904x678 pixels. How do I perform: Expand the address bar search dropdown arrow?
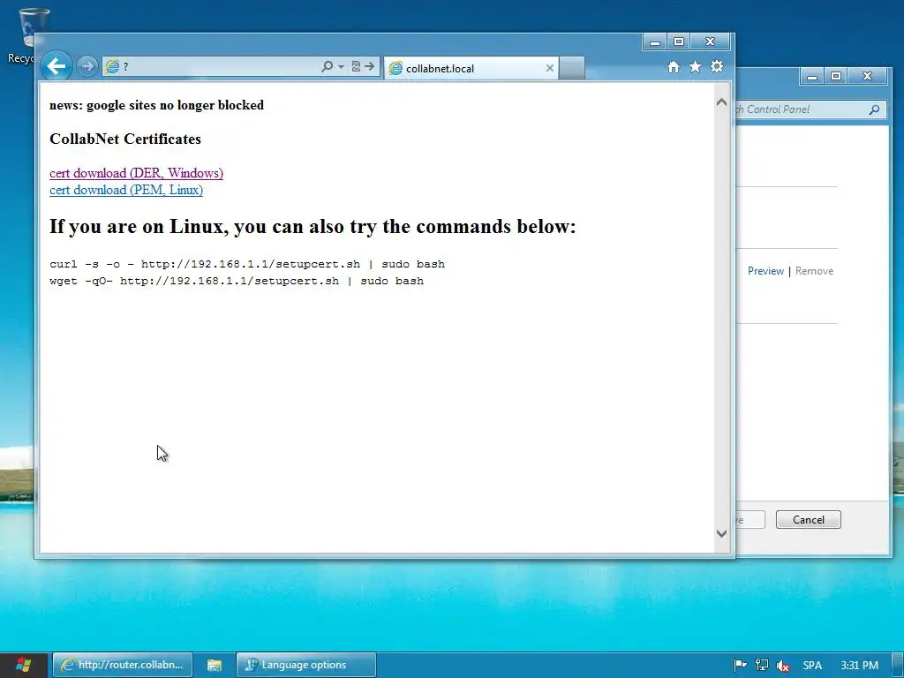point(341,66)
